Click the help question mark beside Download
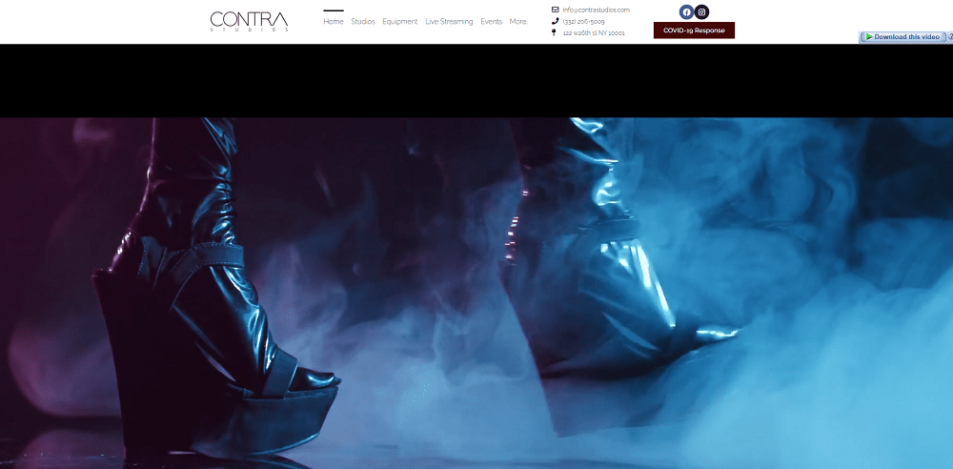The image size is (953, 469). tap(950, 36)
